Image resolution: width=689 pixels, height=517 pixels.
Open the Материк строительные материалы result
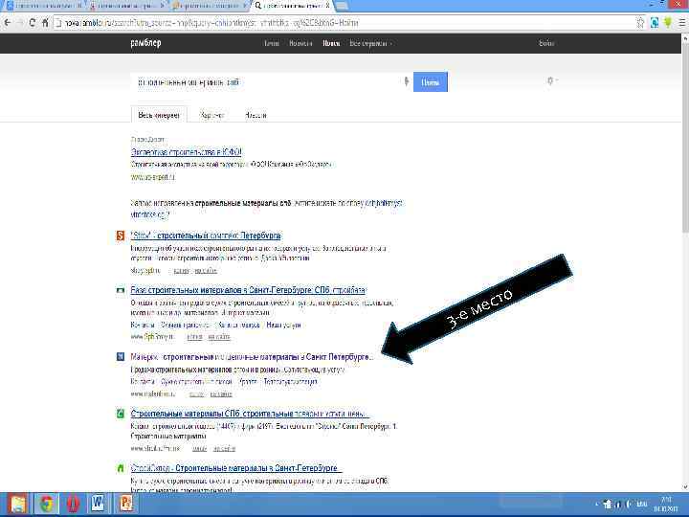click(252, 357)
